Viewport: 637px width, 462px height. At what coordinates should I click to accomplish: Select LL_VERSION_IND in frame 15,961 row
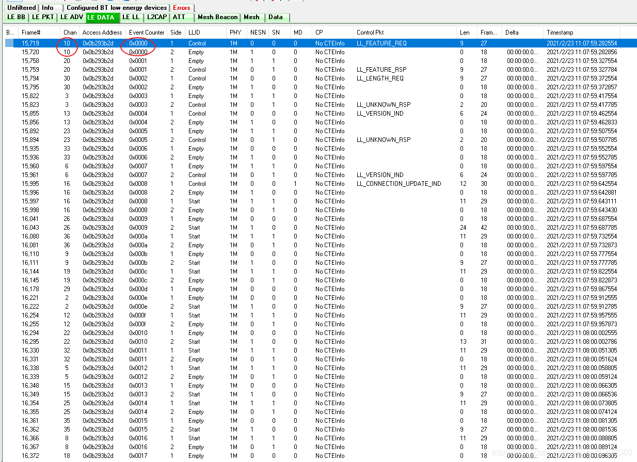[x=380, y=175]
